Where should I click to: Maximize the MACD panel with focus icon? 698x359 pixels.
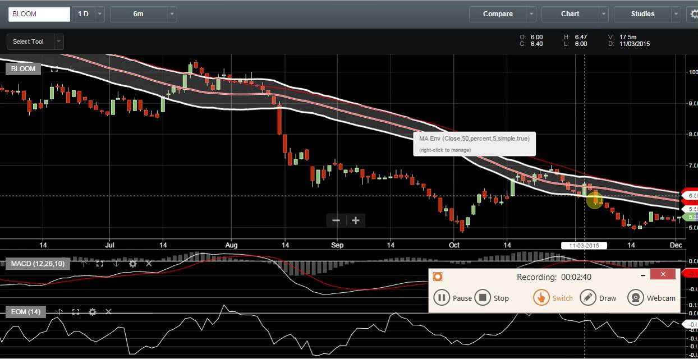pyautogui.click(x=100, y=264)
